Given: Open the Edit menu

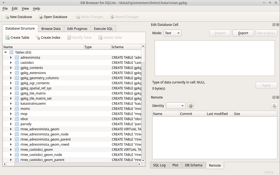Looking at the screenshot, I should coord(15,9).
